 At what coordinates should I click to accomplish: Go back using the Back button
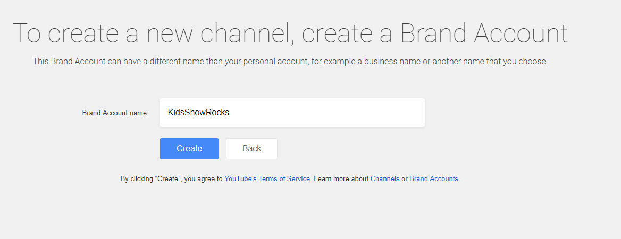(x=251, y=148)
